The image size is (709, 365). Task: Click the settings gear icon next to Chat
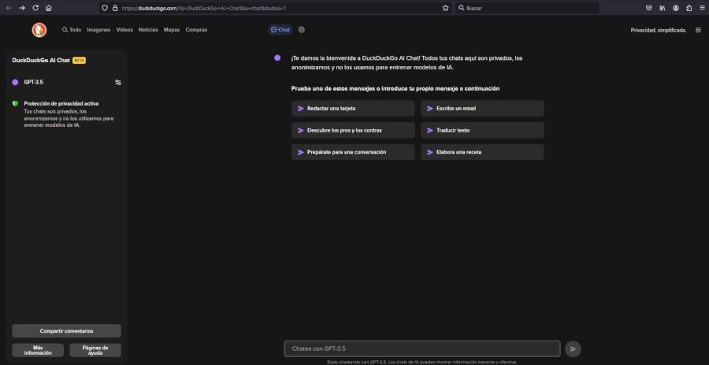click(x=302, y=29)
